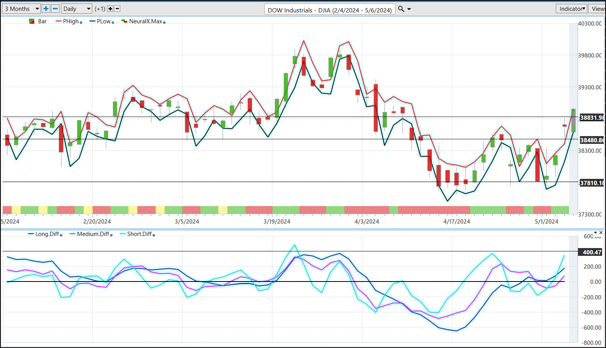Click the 4/17/2024 date axis label
606x348 pixels.
pos(457,222)
